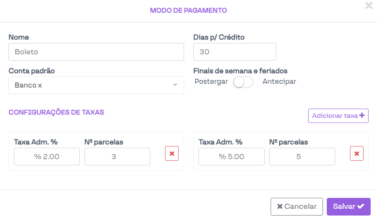The width and height of the screenshot is (377, 221).
Task: Close the Modo de Pagamento dialog
Action: (369, 5)
